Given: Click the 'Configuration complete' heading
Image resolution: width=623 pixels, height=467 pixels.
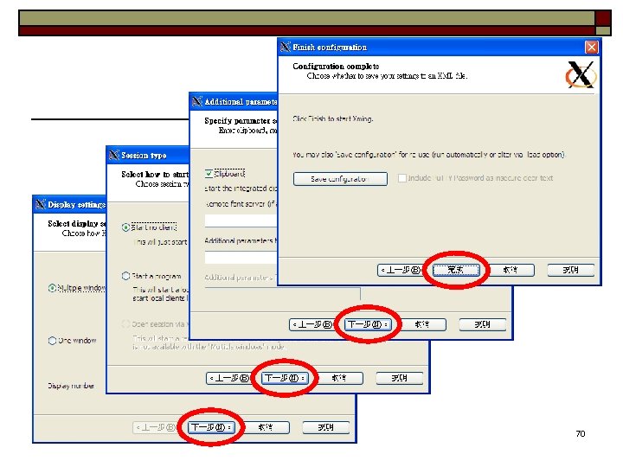Looking at the screenshot, I should click(x=336, y=67).
